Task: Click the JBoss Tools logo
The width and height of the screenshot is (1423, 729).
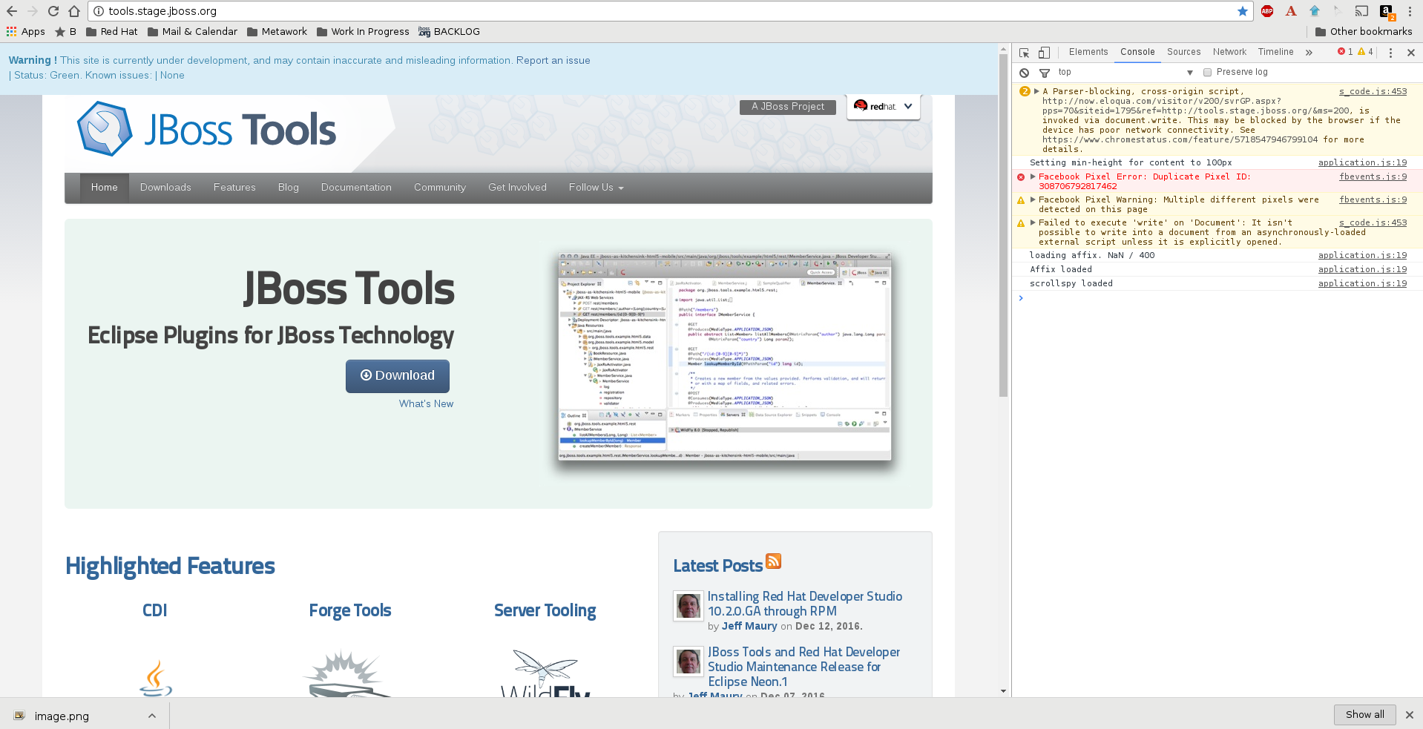Action: [x=207, y=129]
